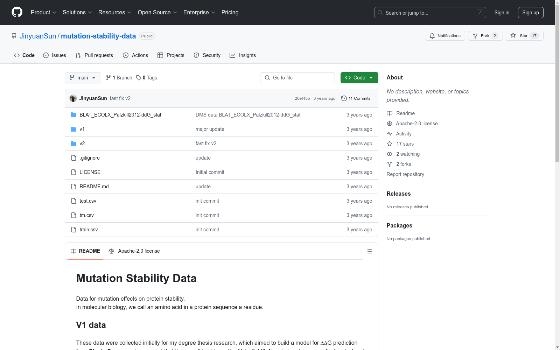Click the v1 folder icon

tap(73, 129)
